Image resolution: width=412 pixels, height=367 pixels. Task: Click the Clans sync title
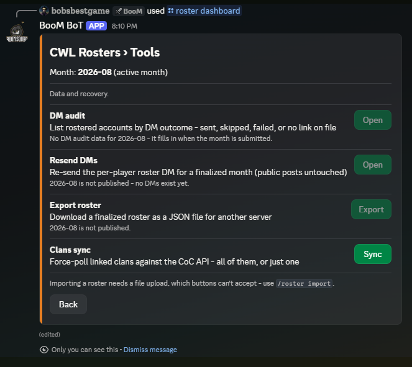(70, 250)
